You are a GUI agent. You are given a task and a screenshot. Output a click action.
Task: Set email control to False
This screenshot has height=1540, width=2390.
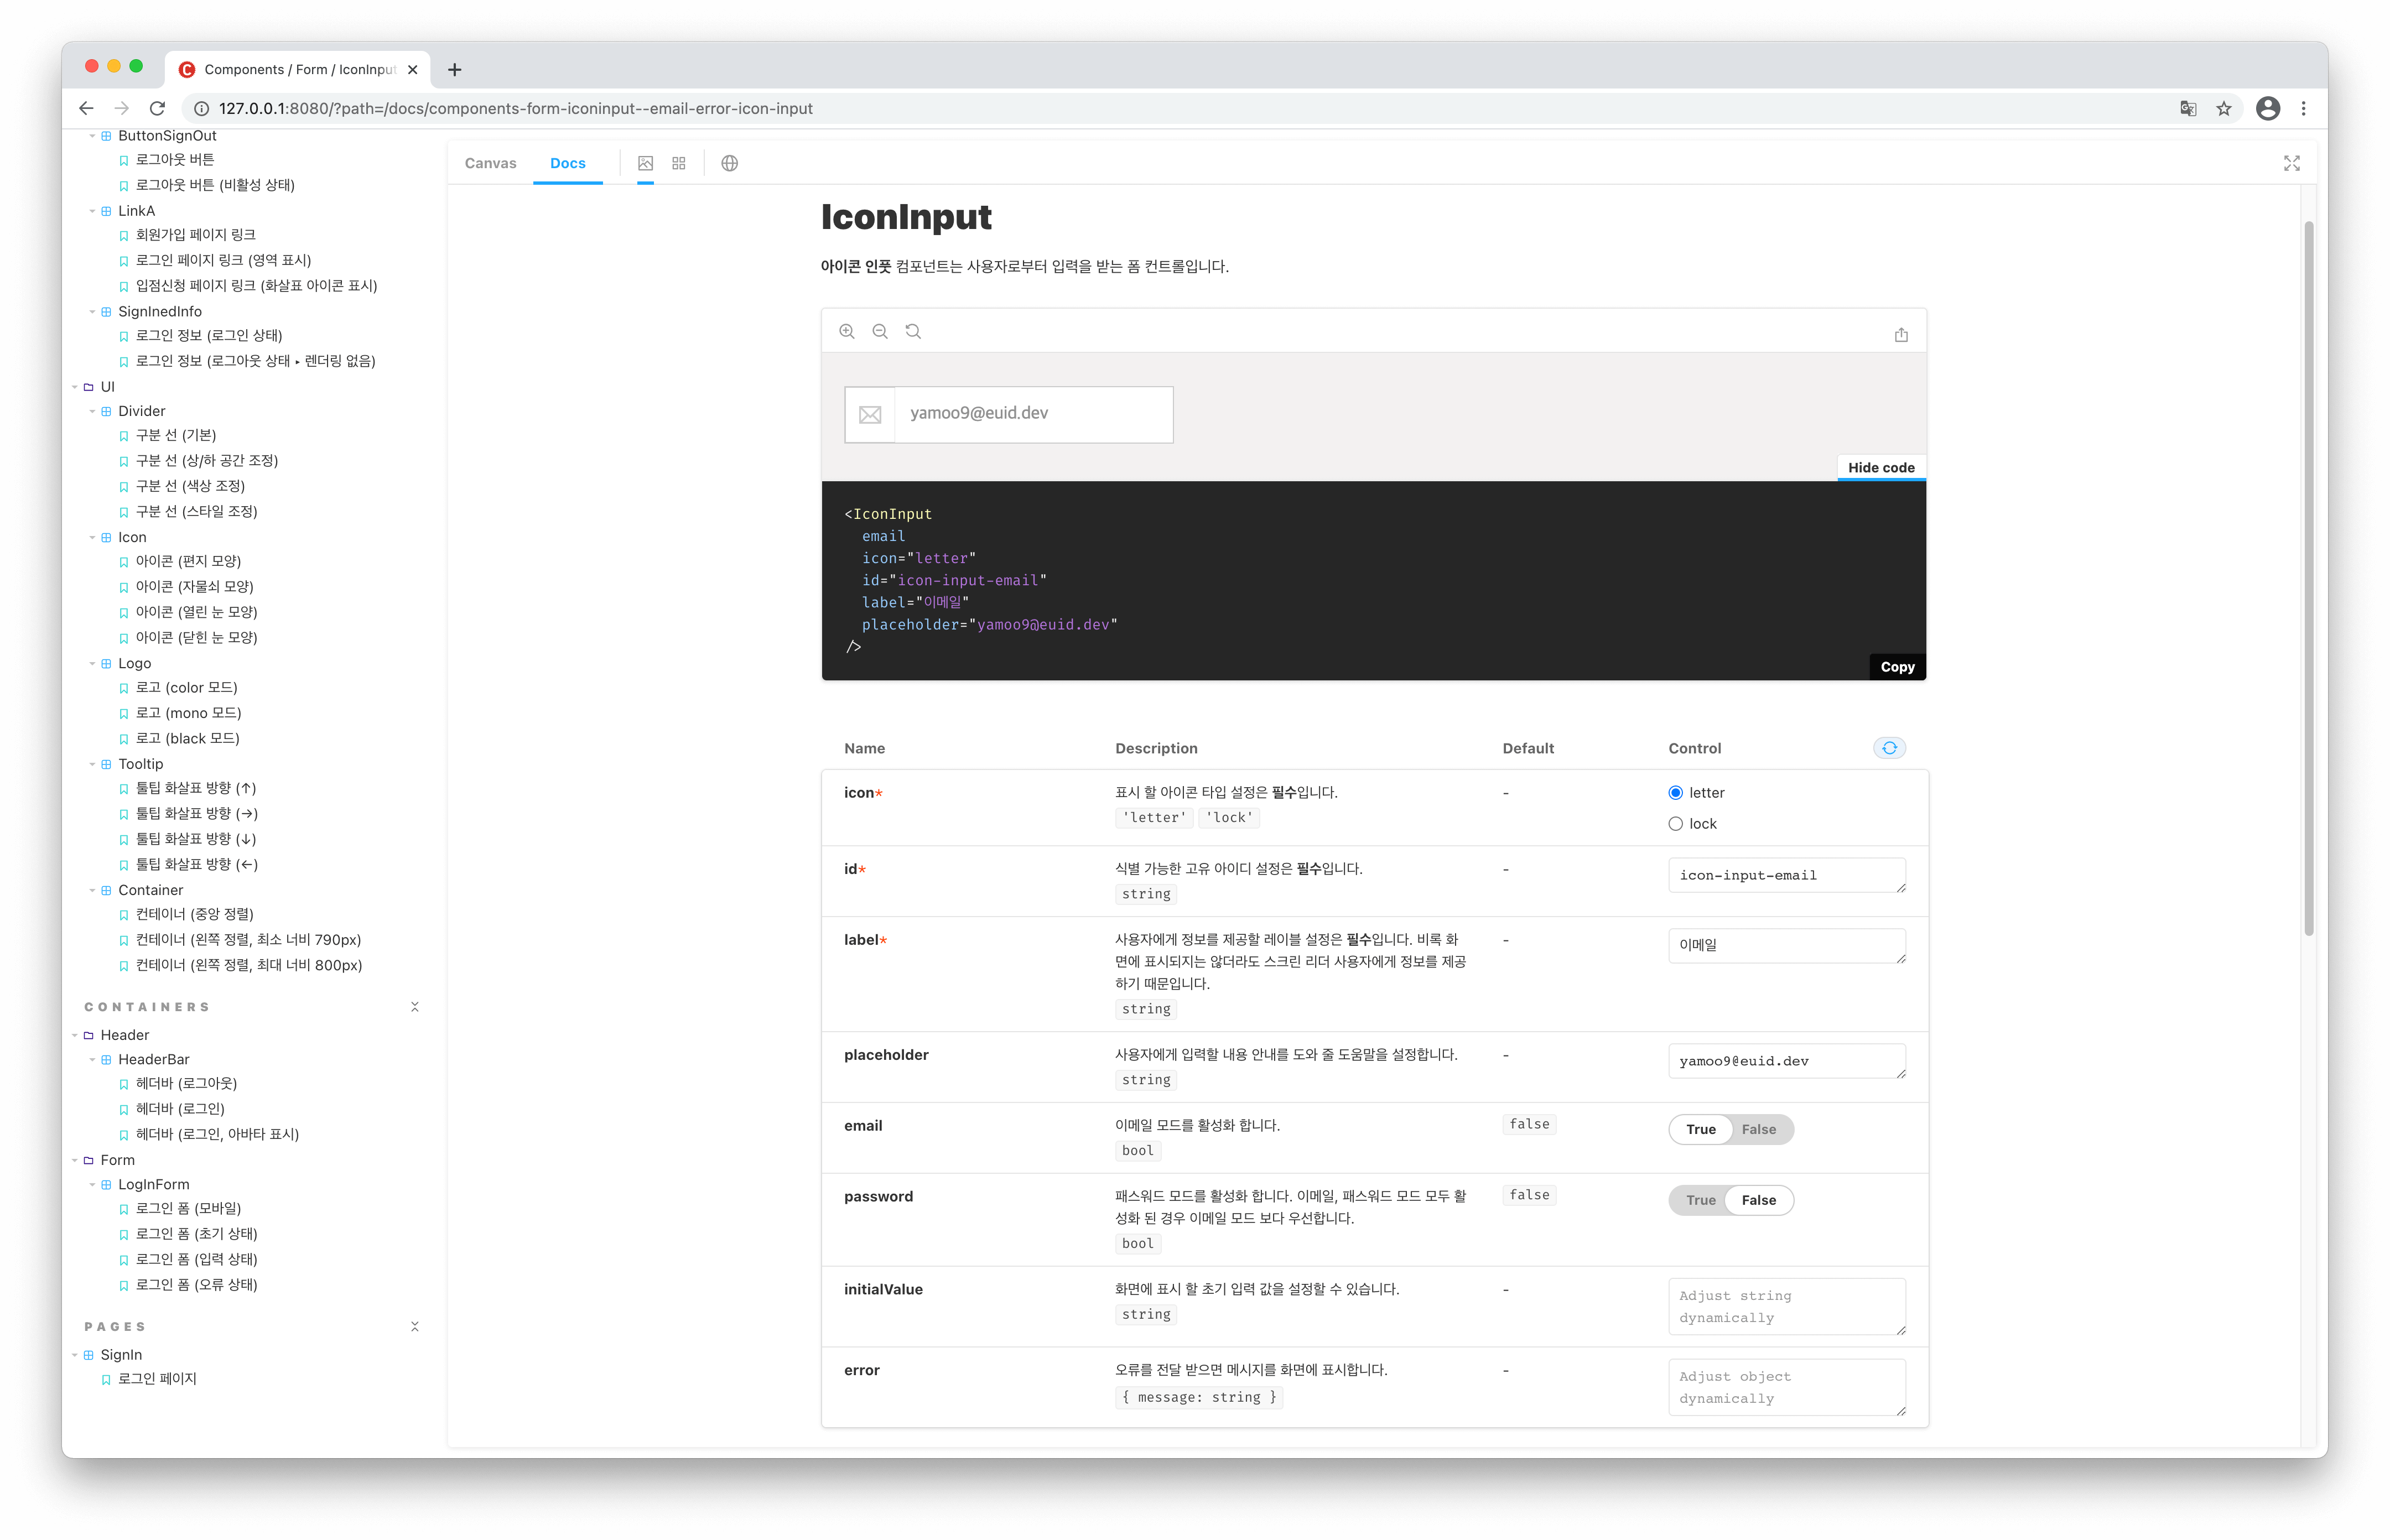click(x=1759, y=1129)
